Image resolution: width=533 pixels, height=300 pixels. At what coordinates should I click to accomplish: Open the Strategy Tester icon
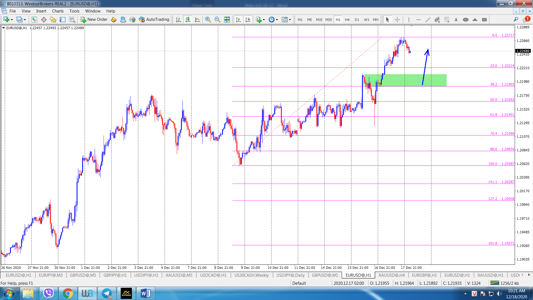pos(72,19)
